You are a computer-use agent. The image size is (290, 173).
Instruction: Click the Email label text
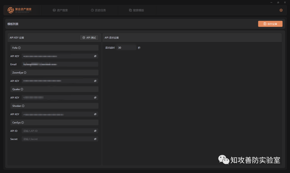click(x=13, y=64)
